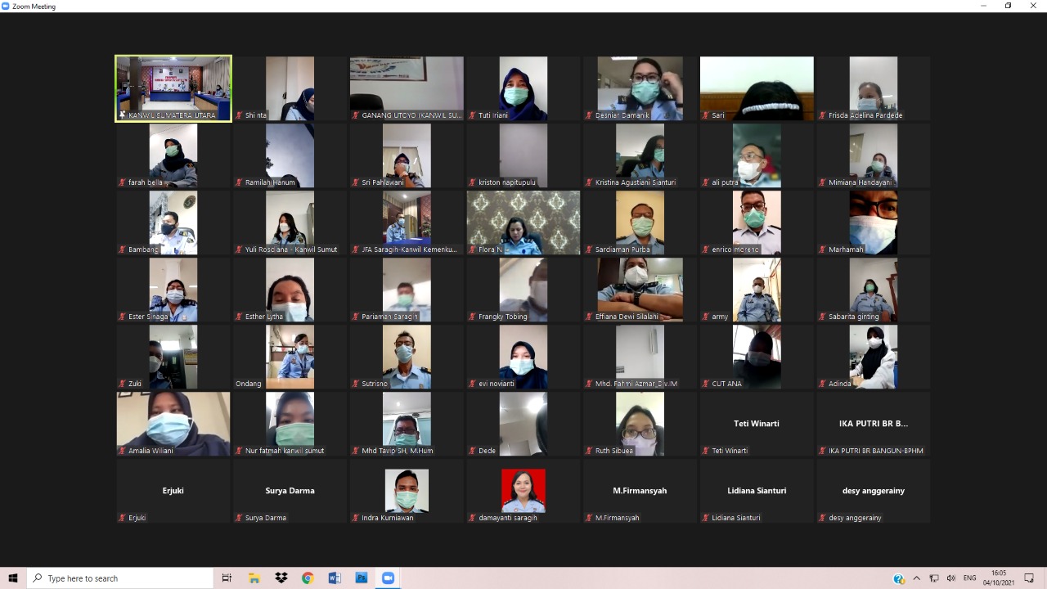Click the Windows Start button
The height and width of the screenshot is (589, 1047).
[x=13, y=578]
